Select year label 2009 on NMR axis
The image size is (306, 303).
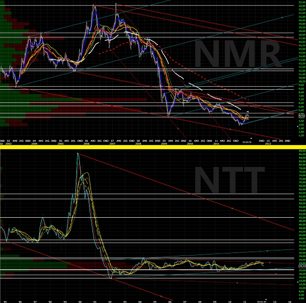click(x=164, y=144)
